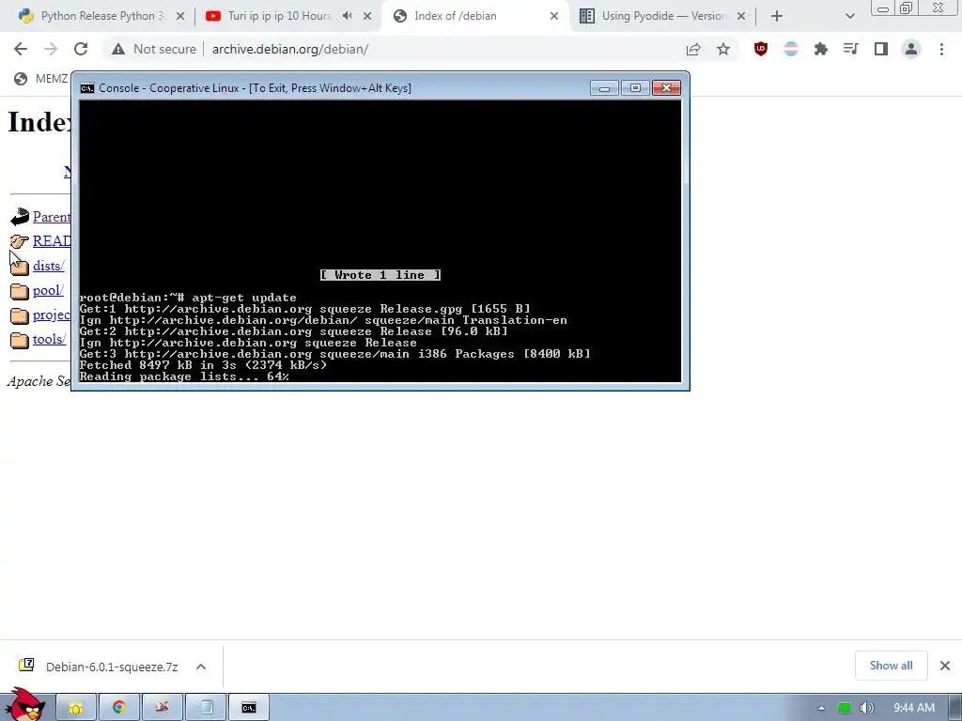Open the dists/ folder link
This screenshot has height=721, width=962.
[x=49, y=266]
